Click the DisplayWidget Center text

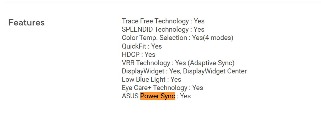[x=215, y=71]
